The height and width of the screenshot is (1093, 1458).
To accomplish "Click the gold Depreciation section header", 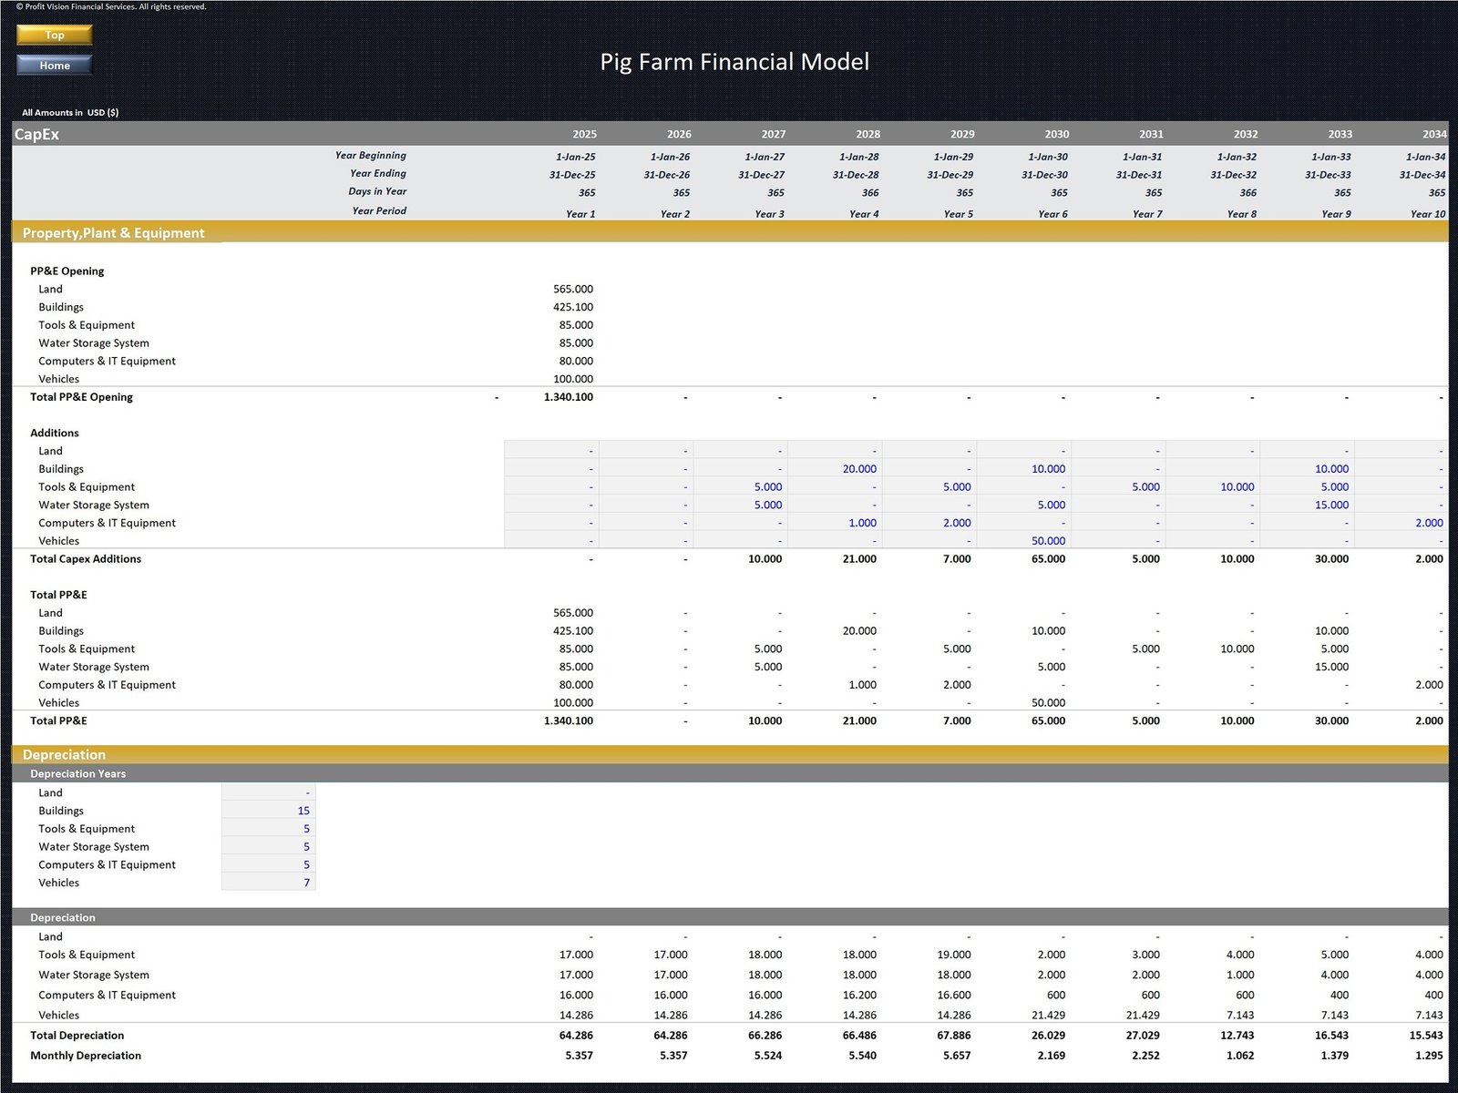I will coord(64,754).
